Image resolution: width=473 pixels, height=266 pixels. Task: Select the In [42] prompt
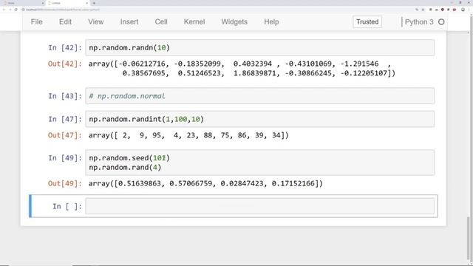point(65,47)
